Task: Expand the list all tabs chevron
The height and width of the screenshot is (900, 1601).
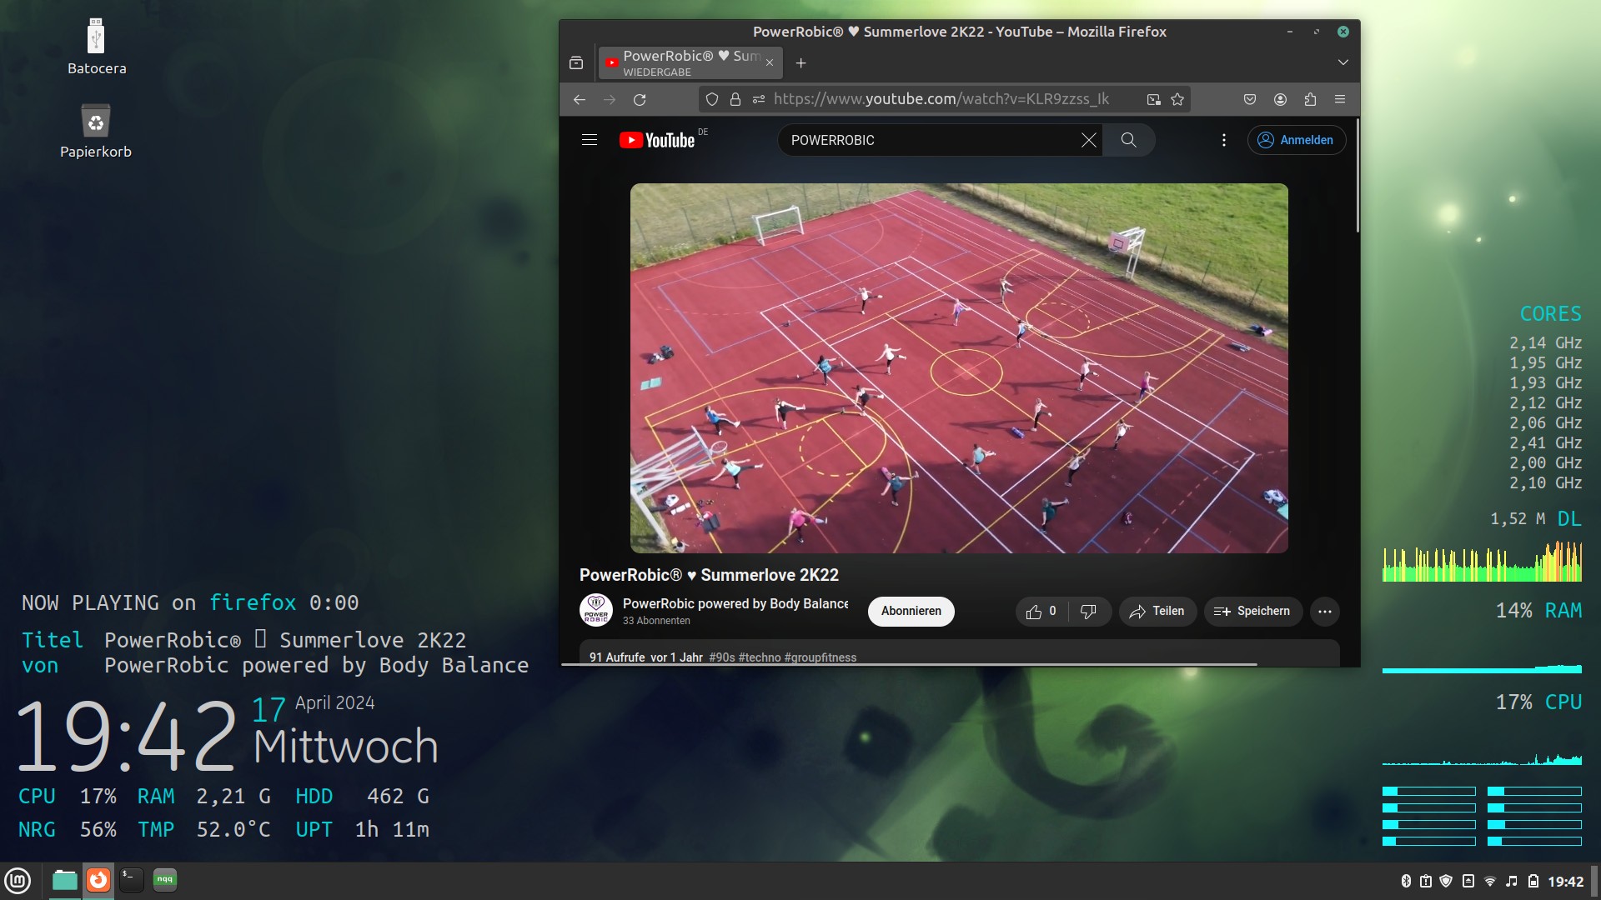Action: tap(1343, 62)
